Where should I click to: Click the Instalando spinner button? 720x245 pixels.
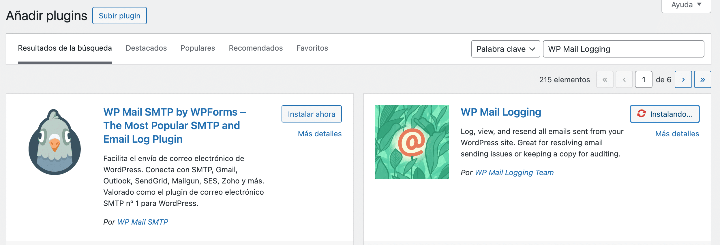pyautogui.click(x=665, y=114)
